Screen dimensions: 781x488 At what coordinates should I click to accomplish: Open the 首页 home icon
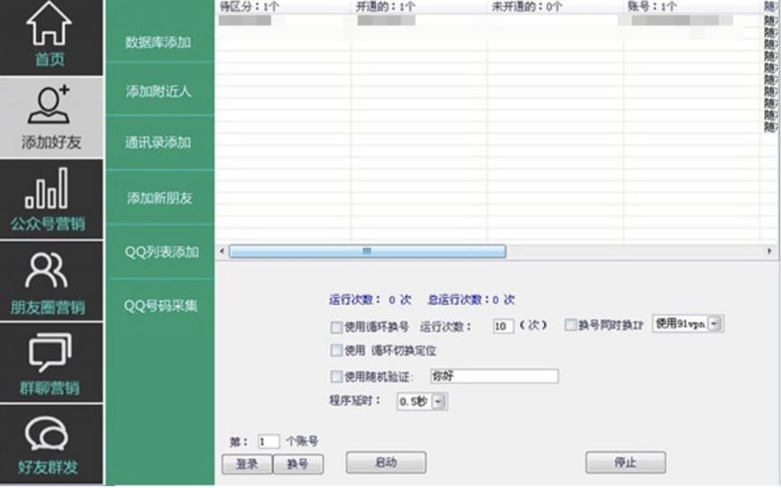pyautogui.click(x=48, y=24)
